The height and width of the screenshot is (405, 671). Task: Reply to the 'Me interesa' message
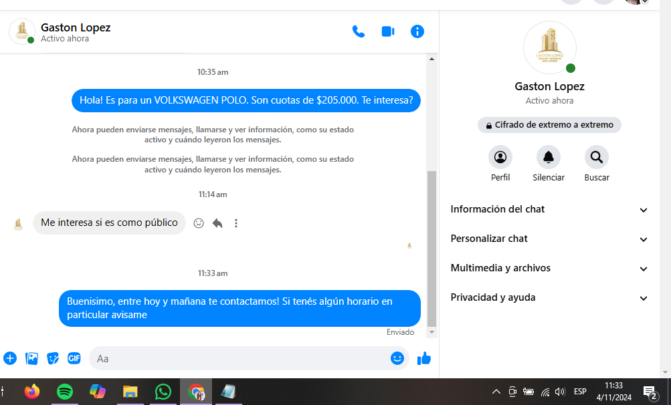(217, 223)
